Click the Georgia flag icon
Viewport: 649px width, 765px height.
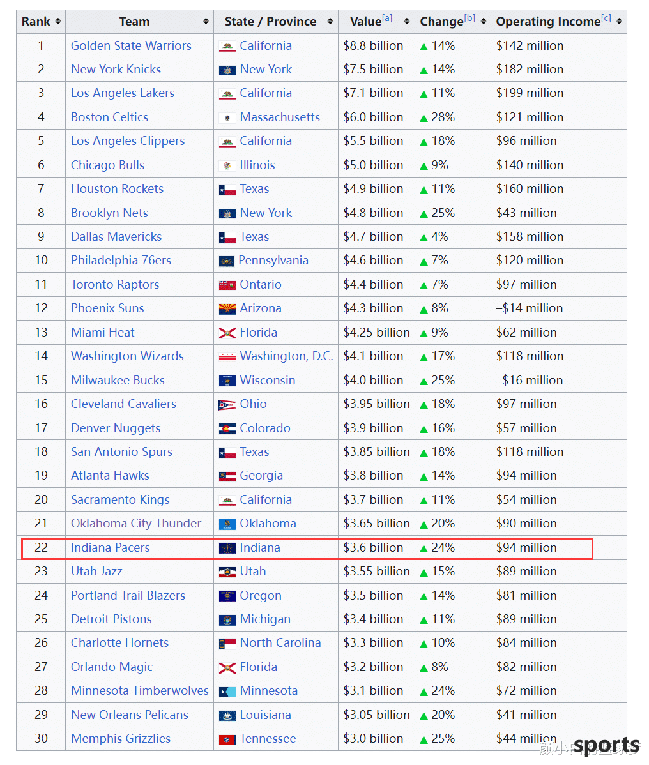pos(227,476)
